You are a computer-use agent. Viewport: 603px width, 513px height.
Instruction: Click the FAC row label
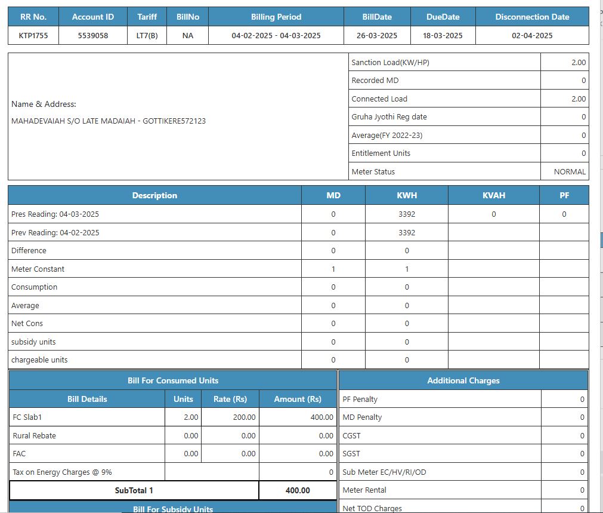(x=19, y=454)
